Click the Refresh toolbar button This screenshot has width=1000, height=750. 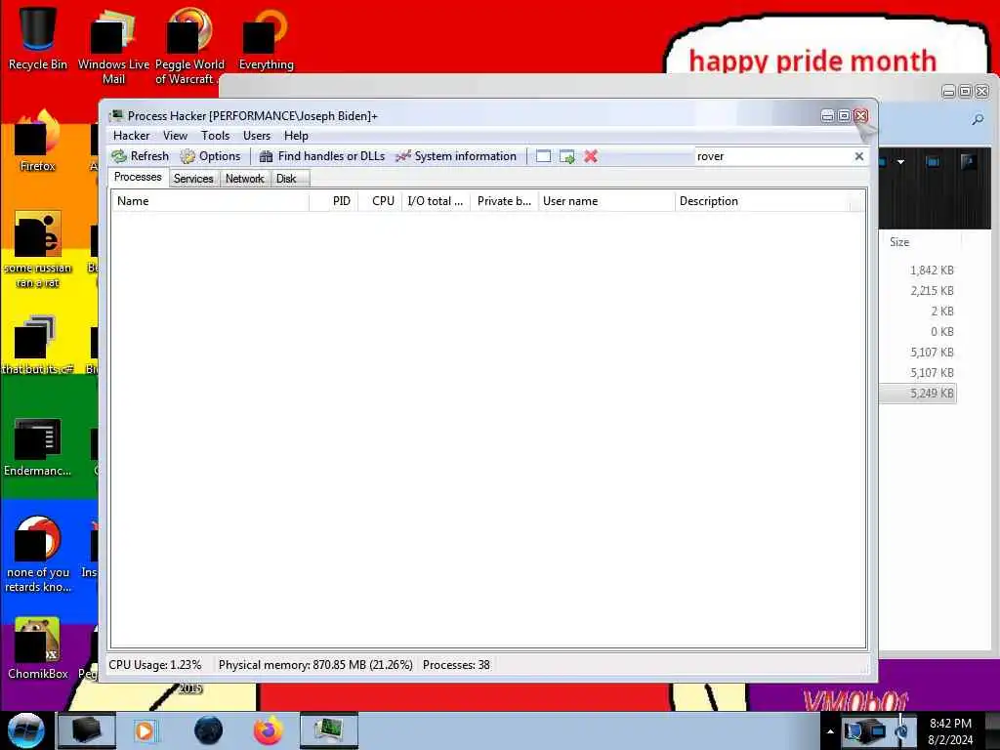click(141, 156)
